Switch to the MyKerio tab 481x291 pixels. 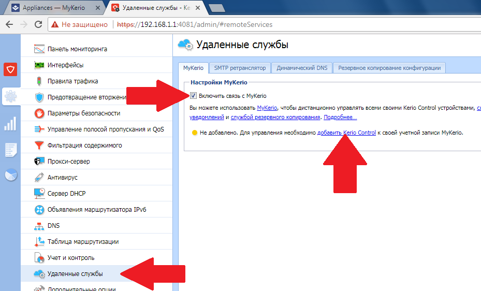pos(193,68)
